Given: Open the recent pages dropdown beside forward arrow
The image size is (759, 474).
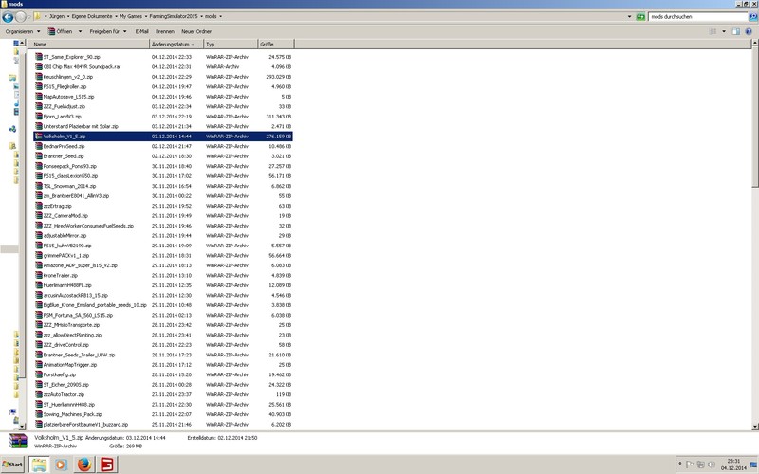Looking at the screenshot, I should (29, 17).
